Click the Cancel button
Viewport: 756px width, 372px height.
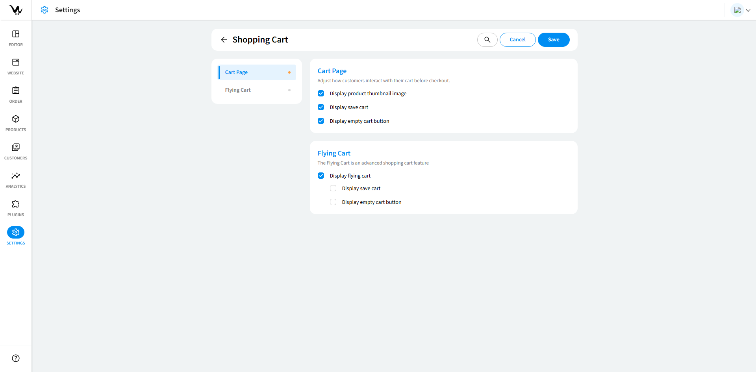517,40
